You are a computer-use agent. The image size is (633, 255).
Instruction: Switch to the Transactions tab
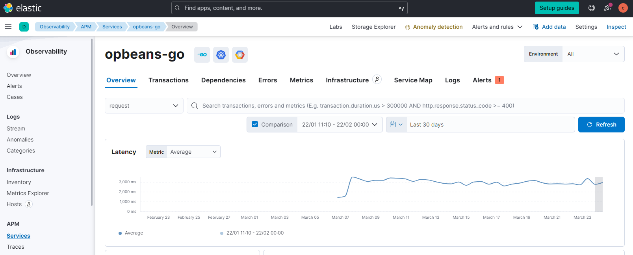coord(169,80)
